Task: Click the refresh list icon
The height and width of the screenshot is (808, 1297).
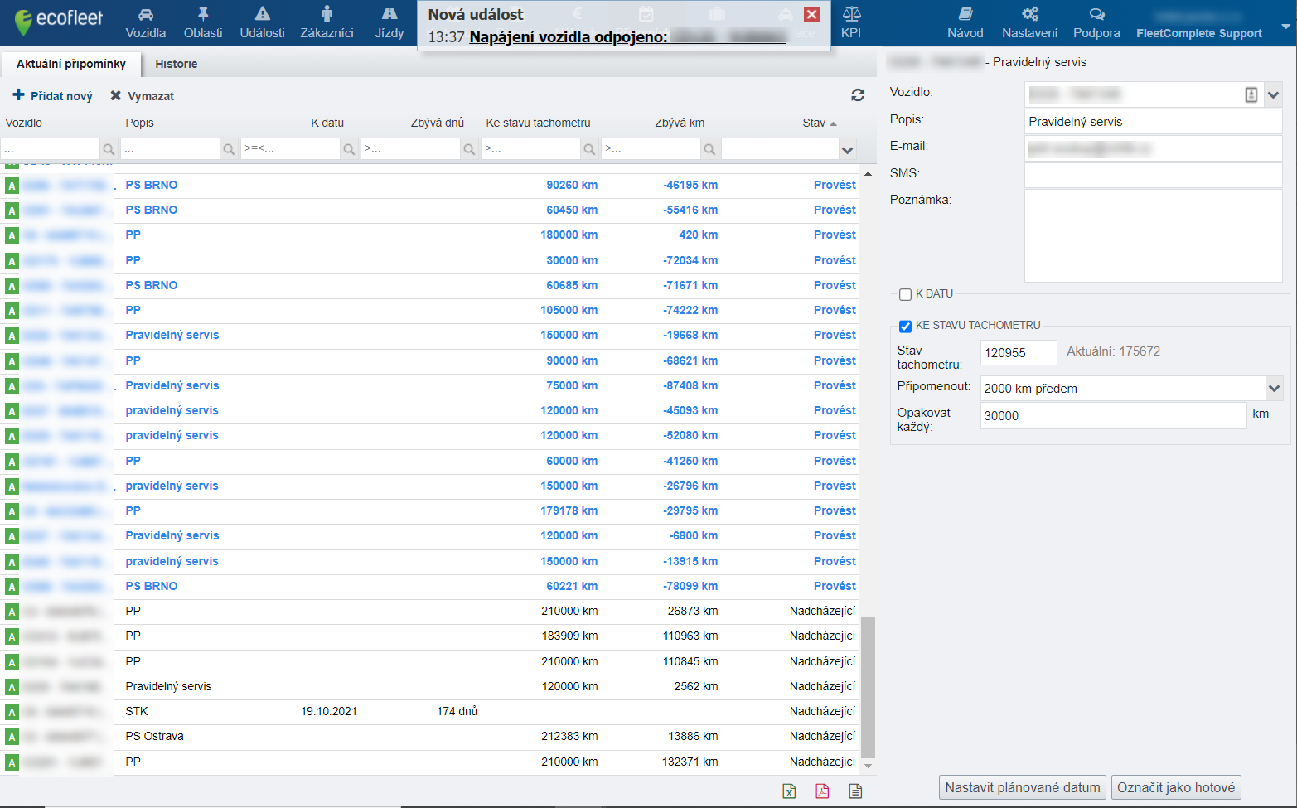Action: tap(858, 95)
